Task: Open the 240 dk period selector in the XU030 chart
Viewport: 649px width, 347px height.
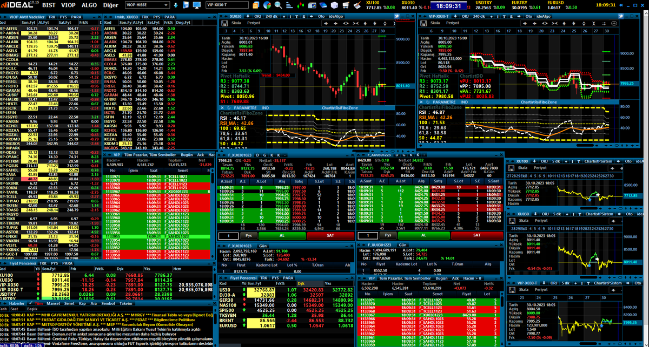Action: click(271, 17)
